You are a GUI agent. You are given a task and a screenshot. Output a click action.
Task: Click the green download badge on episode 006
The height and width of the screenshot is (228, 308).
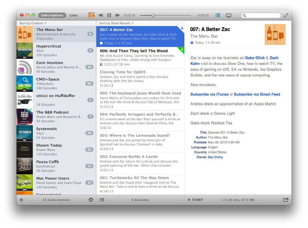182,50
